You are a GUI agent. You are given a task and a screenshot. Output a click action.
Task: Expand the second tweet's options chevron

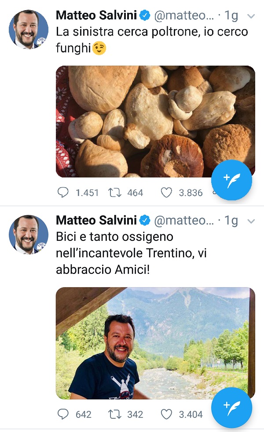[x=251, y=220]
